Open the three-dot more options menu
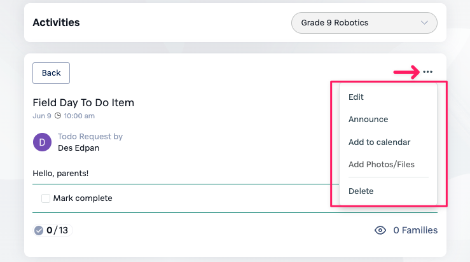The height and width of the screenshot is (262, 470). pyautogui.click(x=427, y=72)
